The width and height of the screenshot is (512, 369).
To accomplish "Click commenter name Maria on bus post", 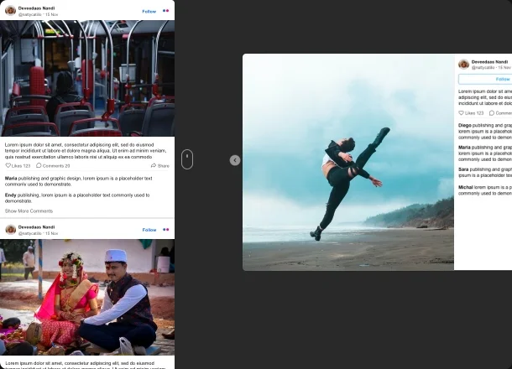I will [11, 179].
